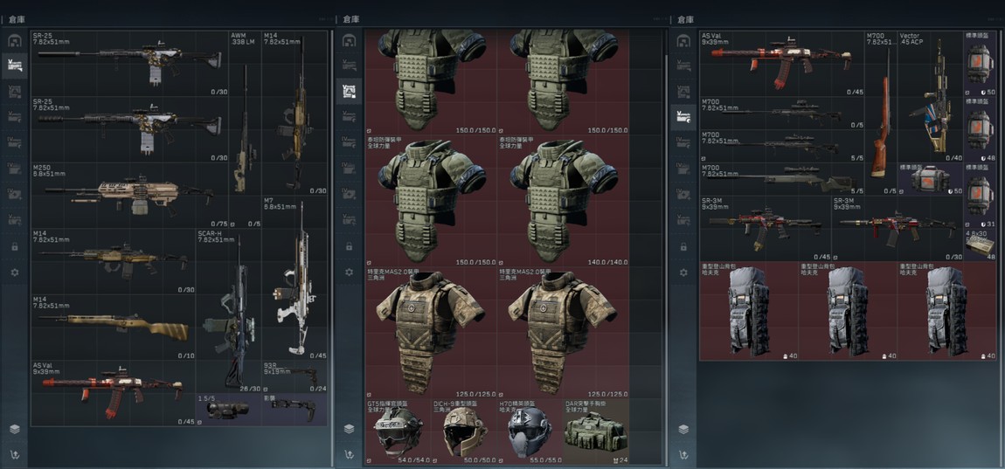Select the Vector .45 ACP submachine gun
Screen dimensions: 1005x469
(931, 96)
